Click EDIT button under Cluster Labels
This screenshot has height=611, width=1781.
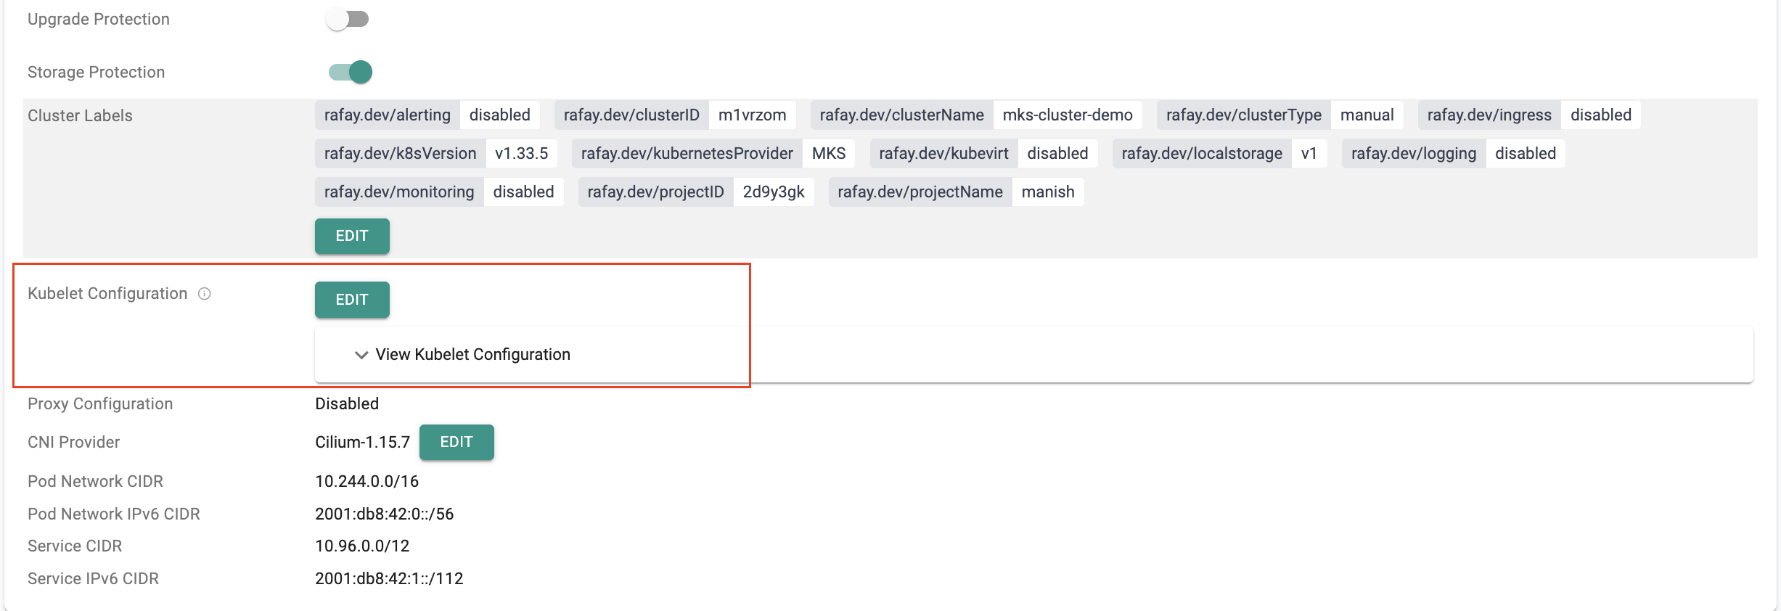(352, 236)
